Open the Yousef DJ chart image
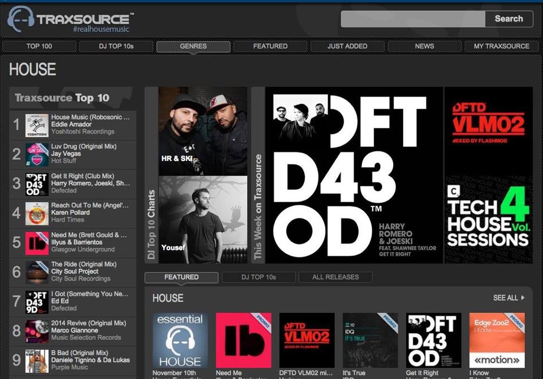The image size is (543, 379). click(203, 220)
